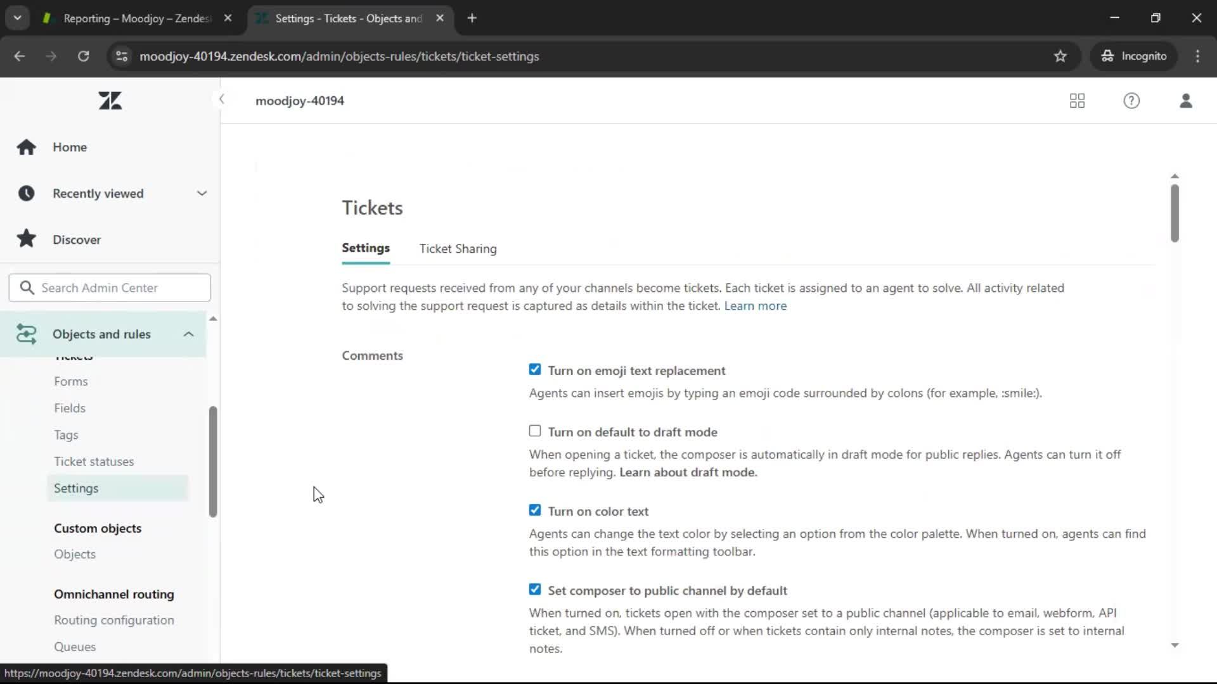The height and width of the screenshot is (684, 1217).
Task: Select Settings in the sidebar
Action: pyautogui.click(x=118, y=488)
